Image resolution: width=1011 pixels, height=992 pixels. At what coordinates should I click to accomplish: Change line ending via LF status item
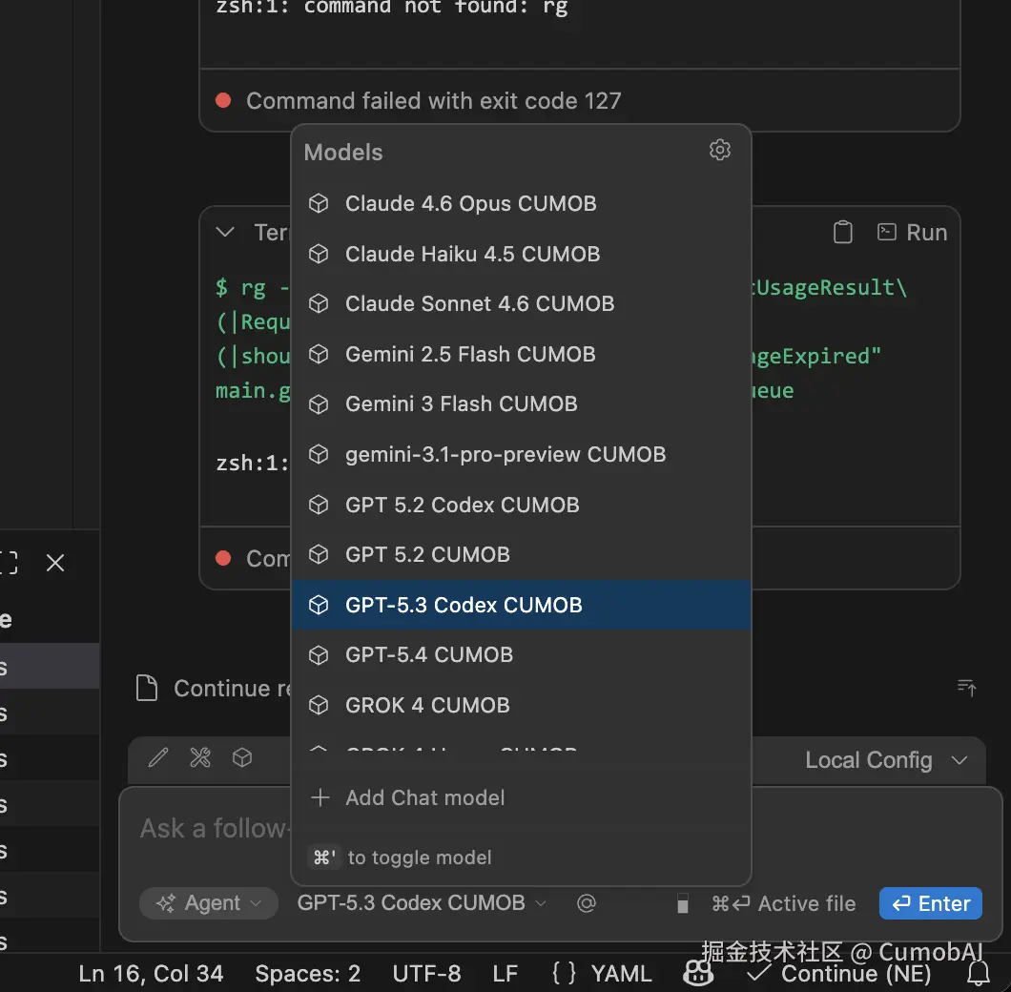tap(505, 974)
